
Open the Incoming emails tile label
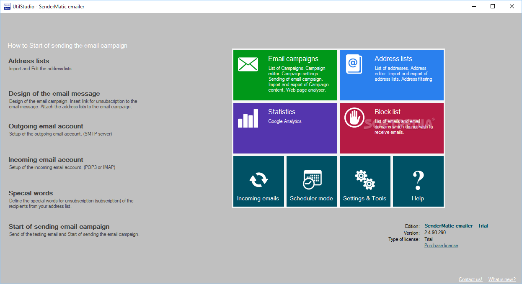pyautogui.click(x=258, y=199)
